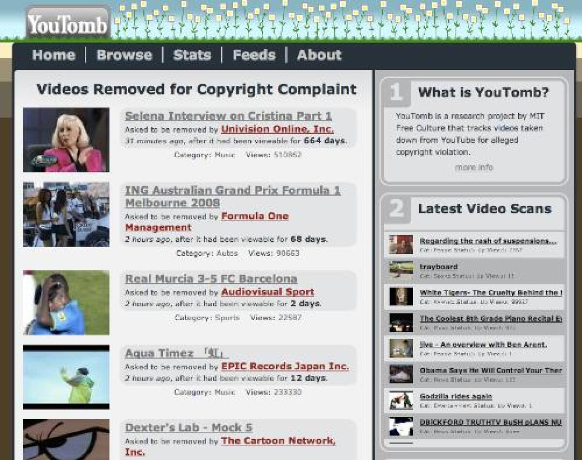Viewport: 582px width, 460px height.
Task: Open the Browse menu item
Action: (x=124, y=55)
